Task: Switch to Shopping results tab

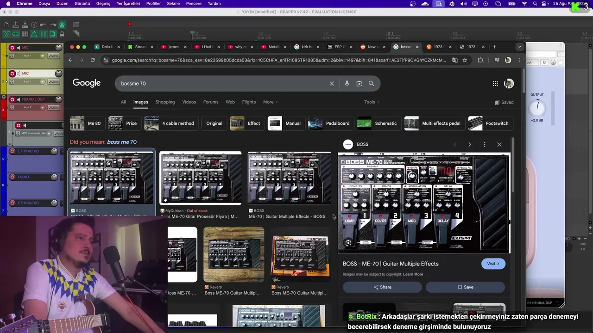Action: click(x=165, y=102)
